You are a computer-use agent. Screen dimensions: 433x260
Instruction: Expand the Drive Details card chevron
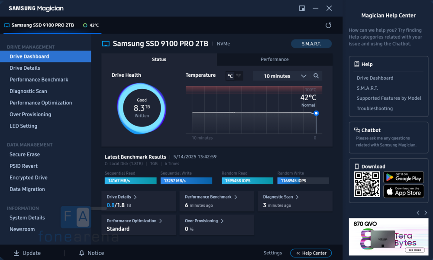135,197
